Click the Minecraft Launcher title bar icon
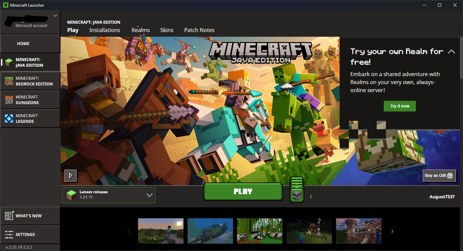The width and height of the screenshot is (463, 251). coord(5,5)
